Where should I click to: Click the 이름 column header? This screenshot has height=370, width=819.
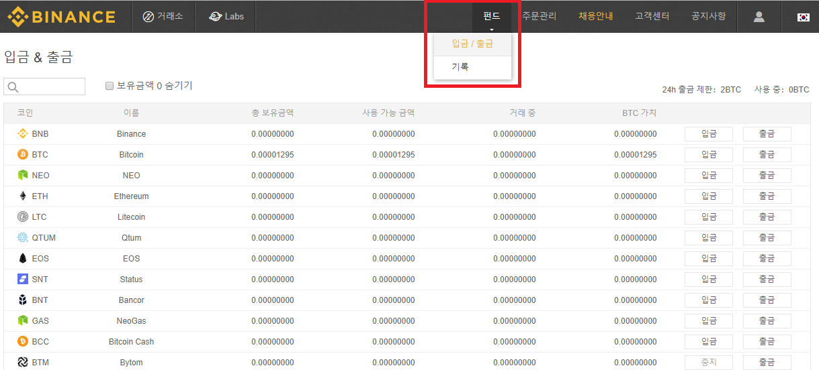pos(131,113)
